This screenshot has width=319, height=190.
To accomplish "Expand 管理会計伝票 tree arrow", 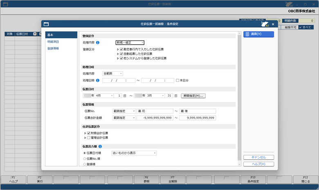I will (x=85, y=138).
